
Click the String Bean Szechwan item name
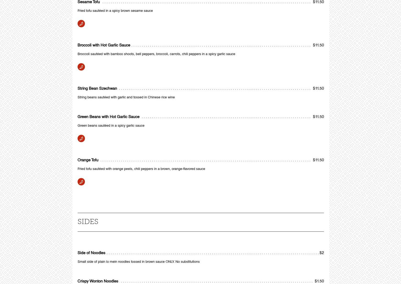click(97, 88)
